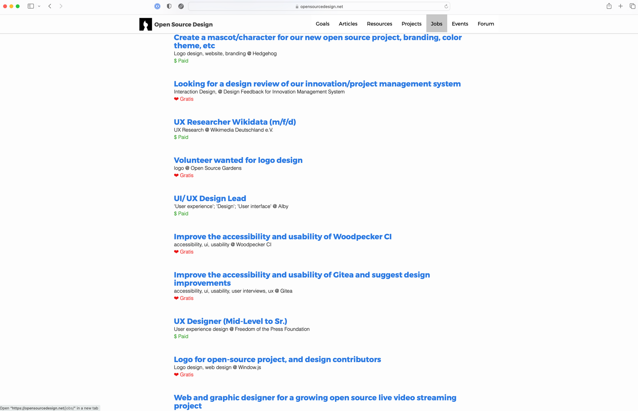Open UX Designer (Mid-Level to Sr.) job
The height and width of the screenshot is (411, 638).
click(x=230, y=321)
